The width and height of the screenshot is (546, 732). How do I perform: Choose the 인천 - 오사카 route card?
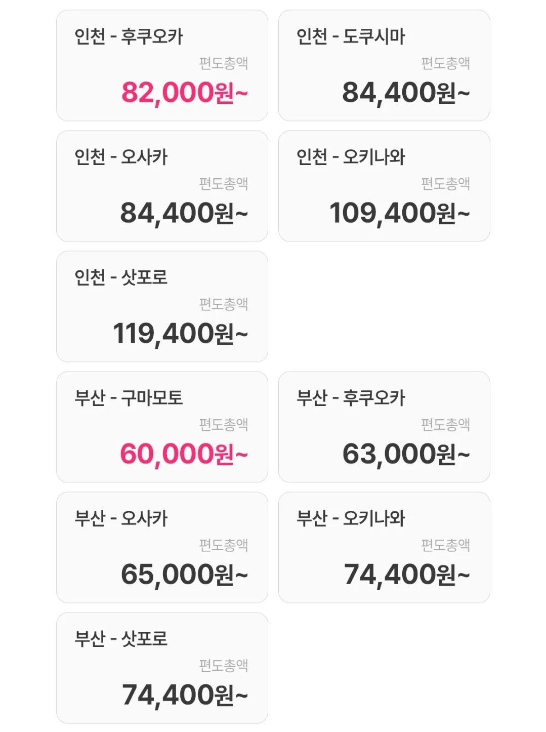pyautogui.click(x=162, y=186)
